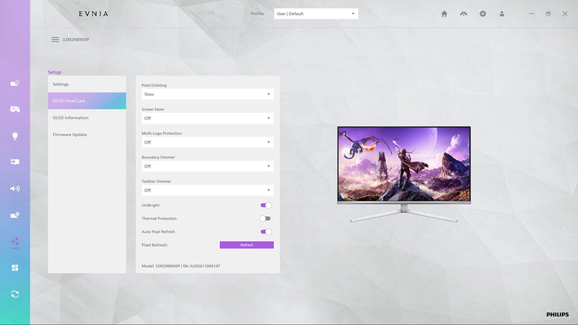This screenshot has height=325, width=578.
Task: Open the picture settings sidebar icon
Action: (15, 83)
